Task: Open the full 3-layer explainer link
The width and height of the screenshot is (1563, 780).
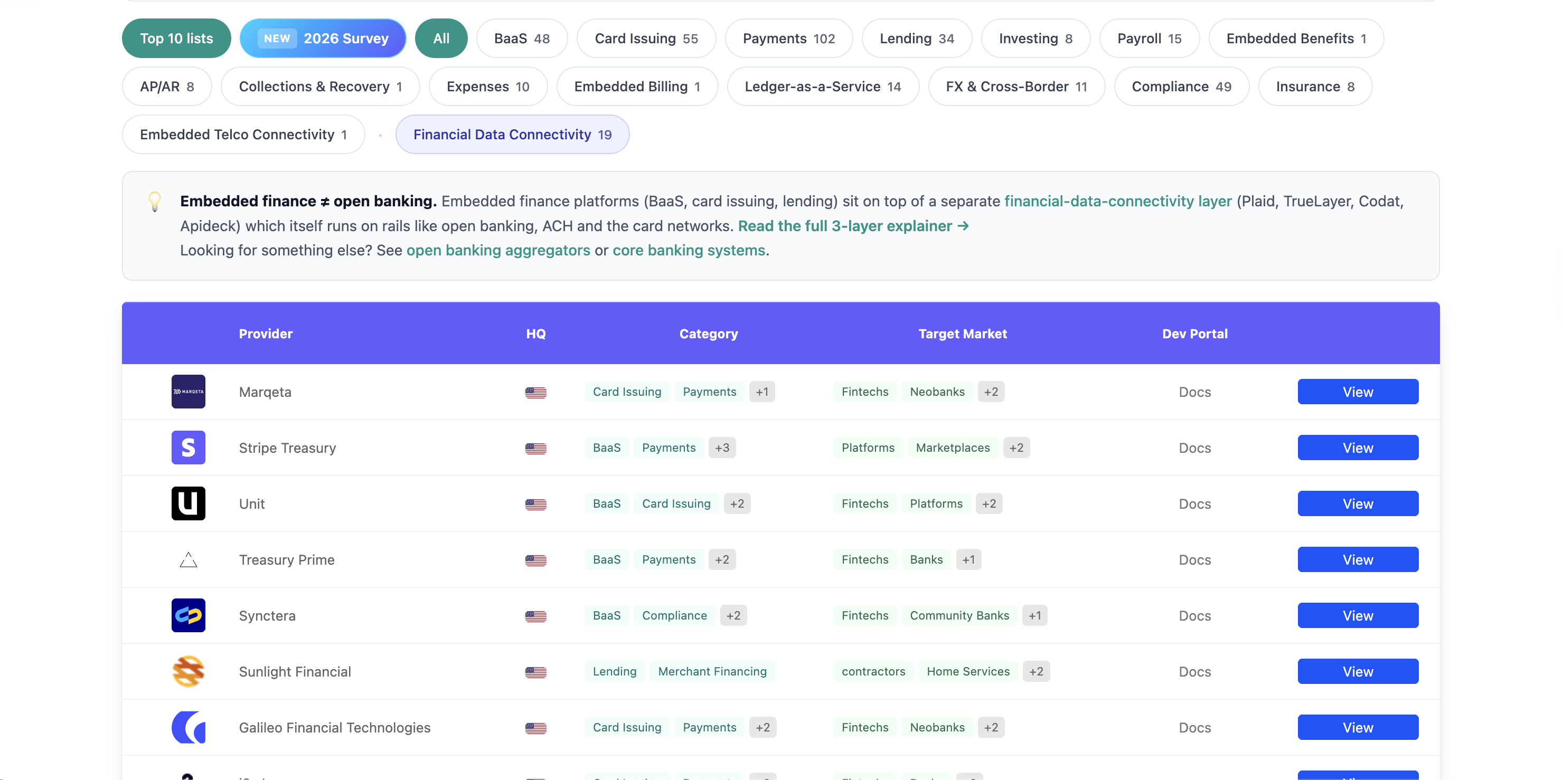Action: tap(852, 226)
